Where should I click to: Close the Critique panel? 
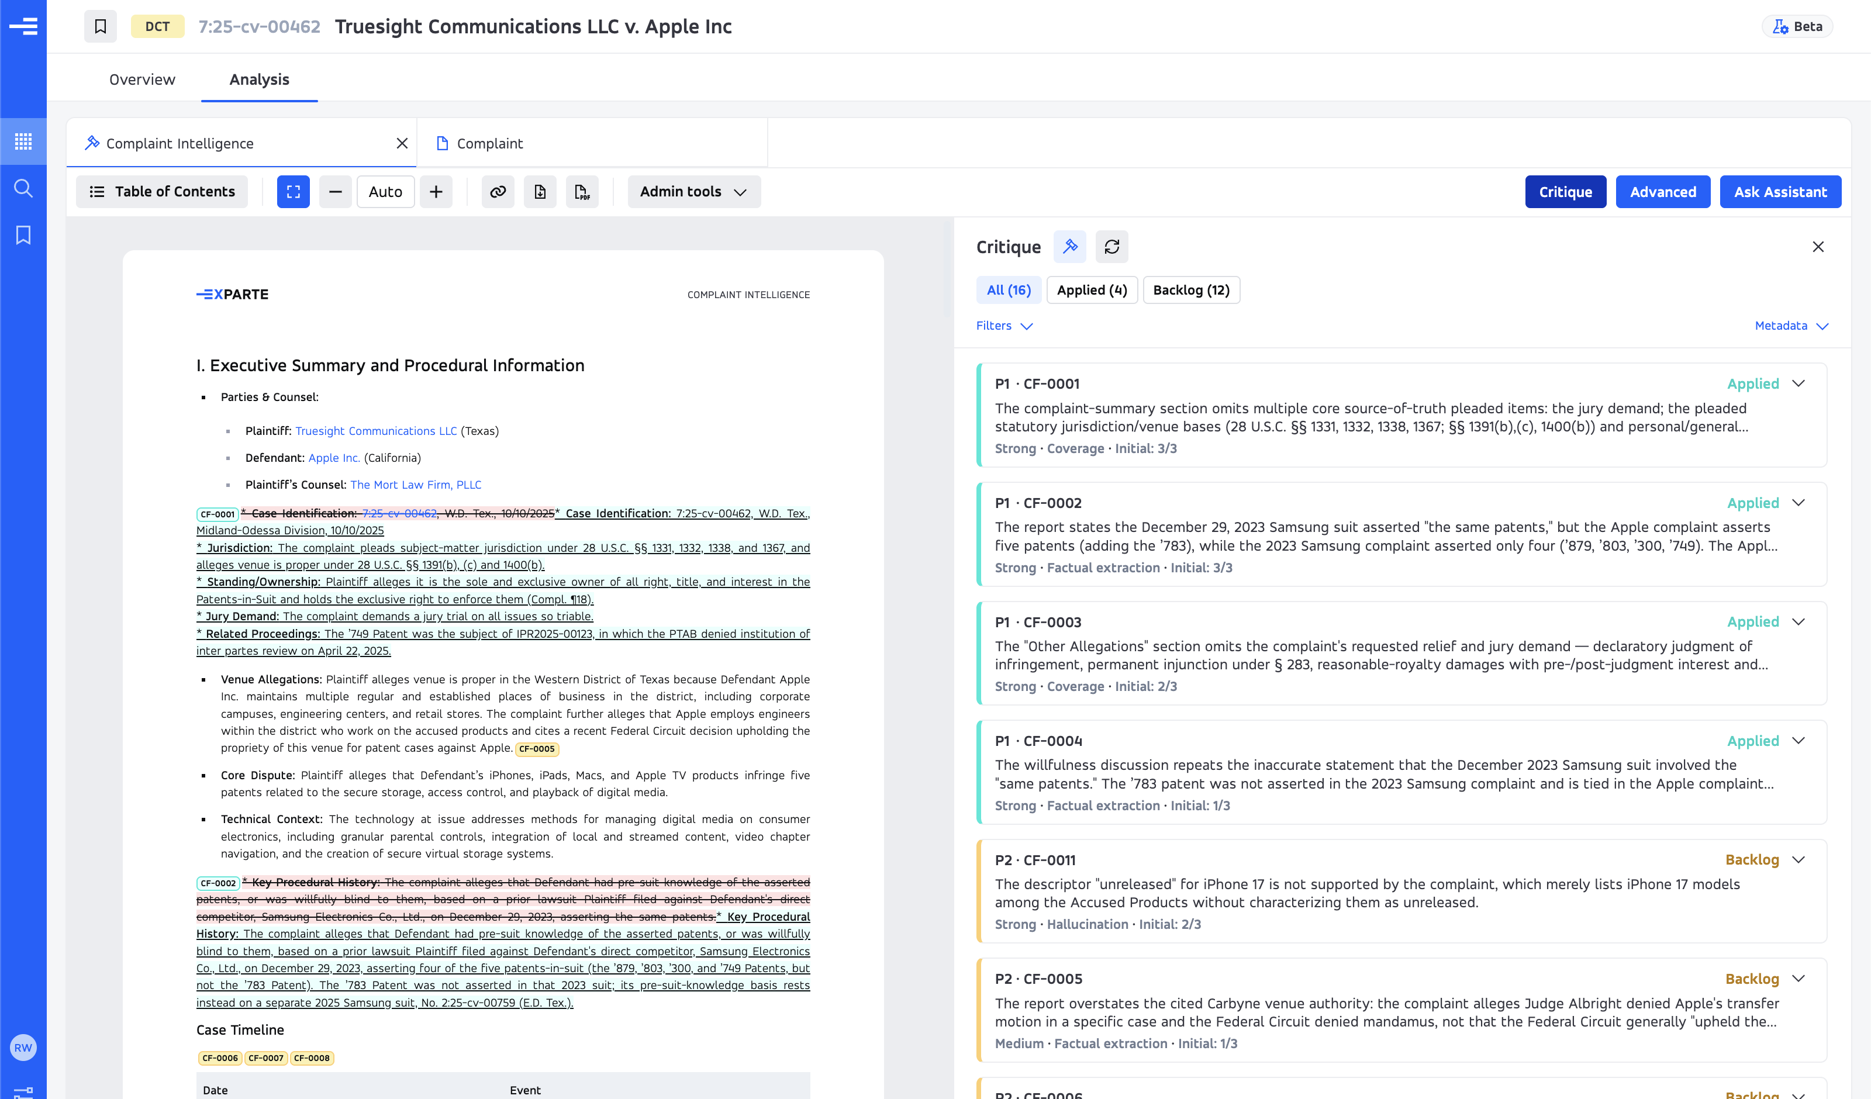click(x=1818, y=247)
